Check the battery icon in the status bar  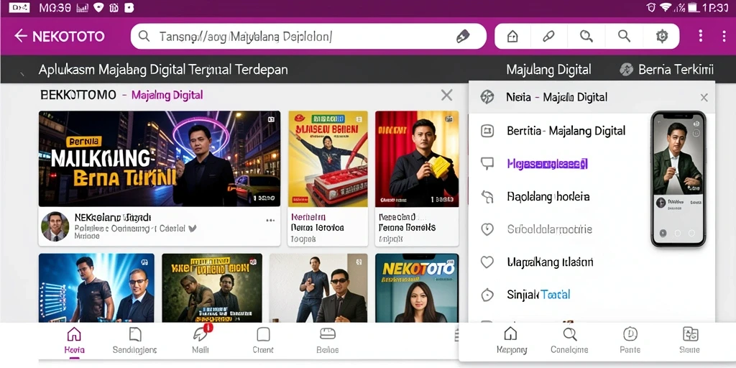pyautogui.click(x=693, y=7)
